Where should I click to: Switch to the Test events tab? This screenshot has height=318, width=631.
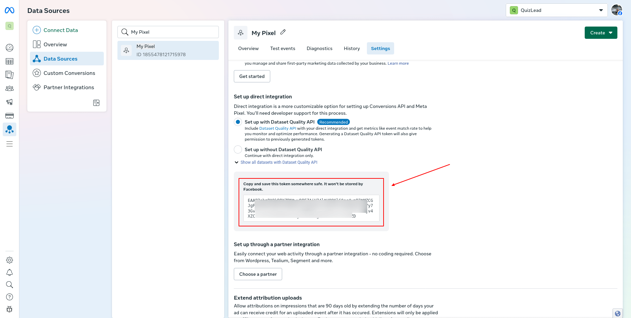(x=283, y=48)
